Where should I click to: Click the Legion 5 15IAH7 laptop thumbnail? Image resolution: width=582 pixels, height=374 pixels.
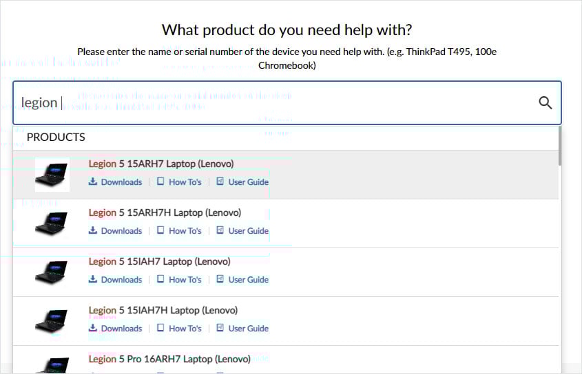(52, 272)
